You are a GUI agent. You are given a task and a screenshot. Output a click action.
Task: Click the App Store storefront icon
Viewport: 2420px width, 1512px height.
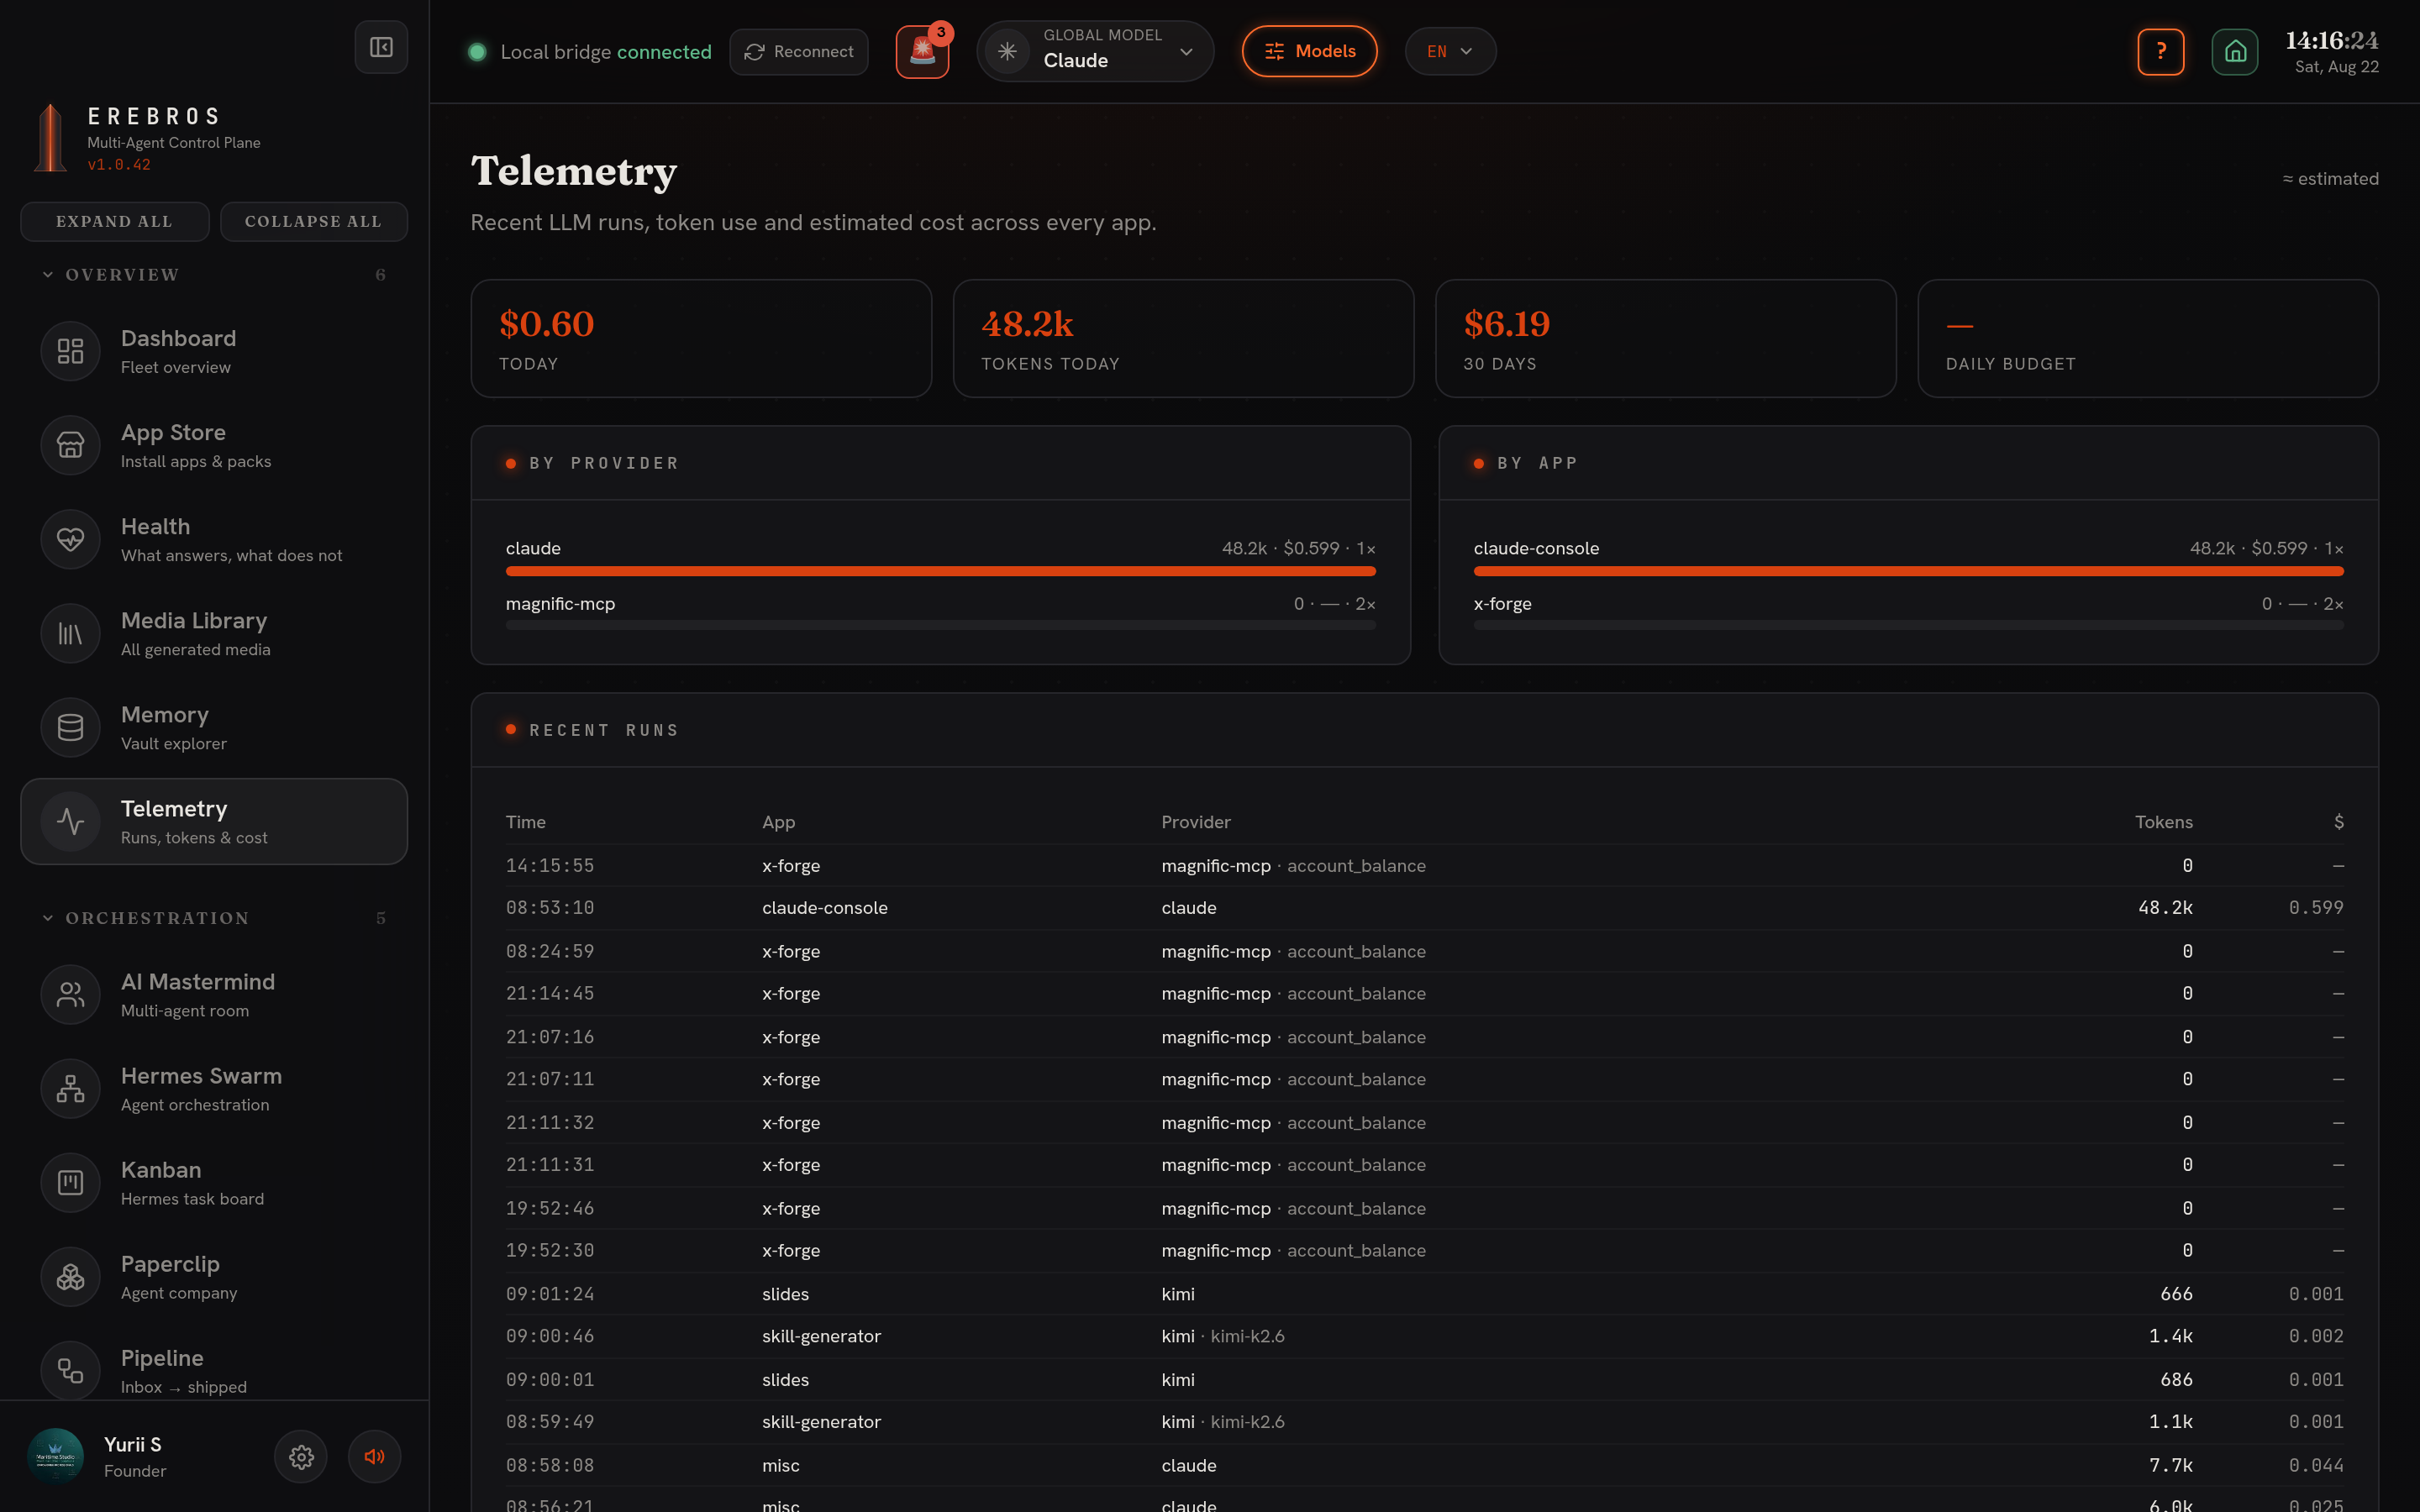point(70,445)
